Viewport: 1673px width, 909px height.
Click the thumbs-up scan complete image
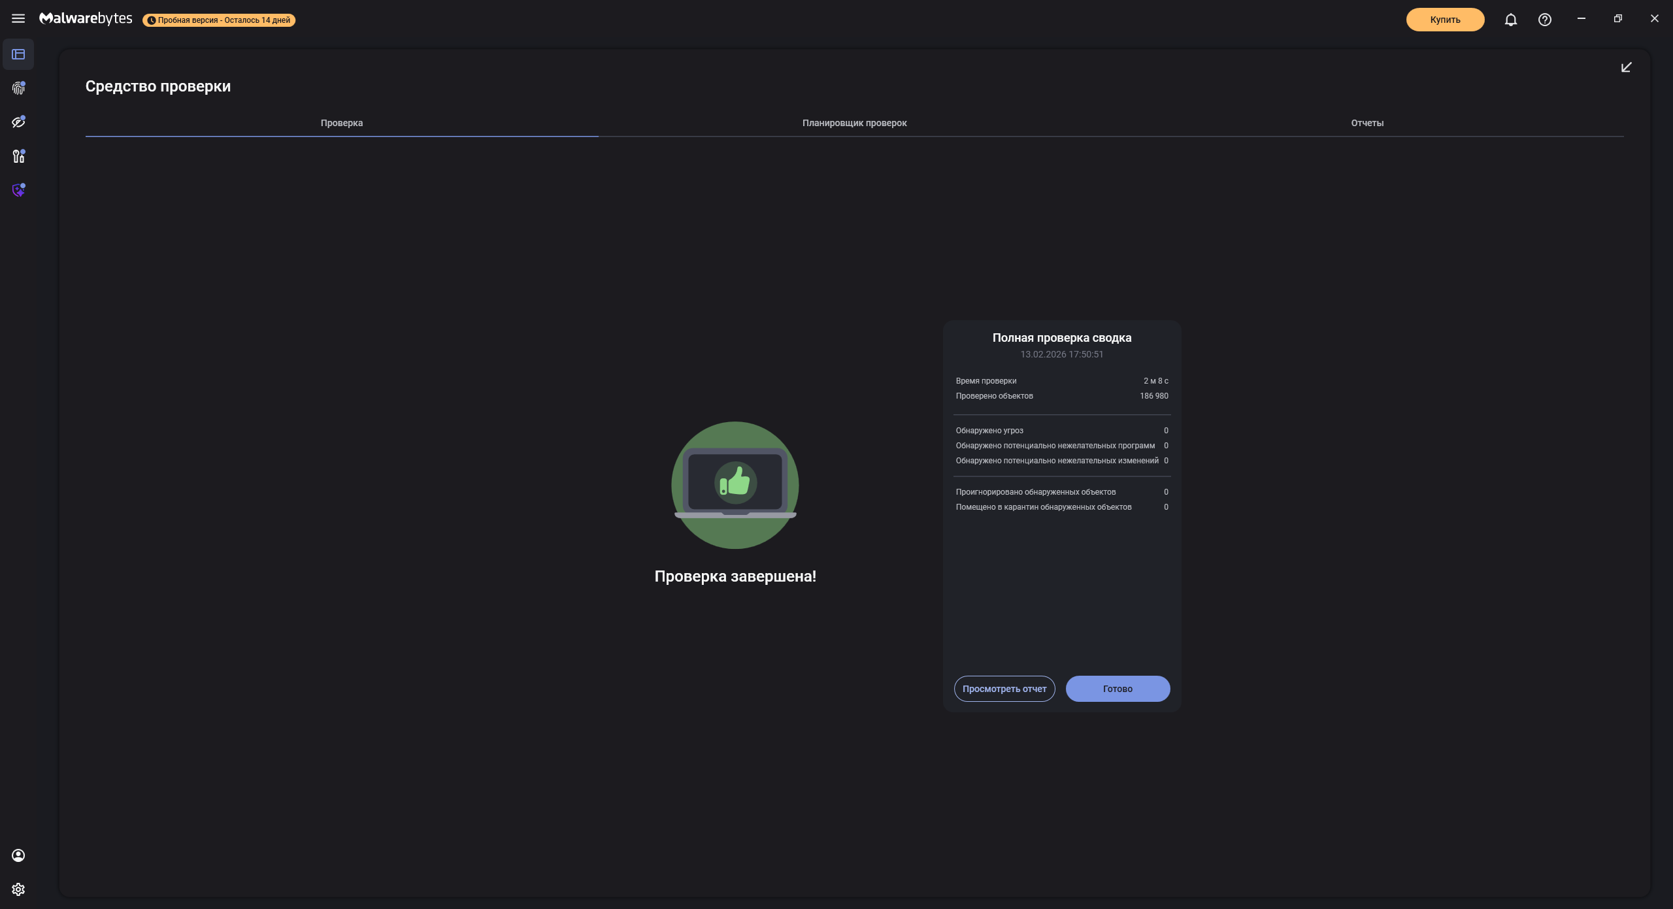pyautogui.click(x=735, y=485)
